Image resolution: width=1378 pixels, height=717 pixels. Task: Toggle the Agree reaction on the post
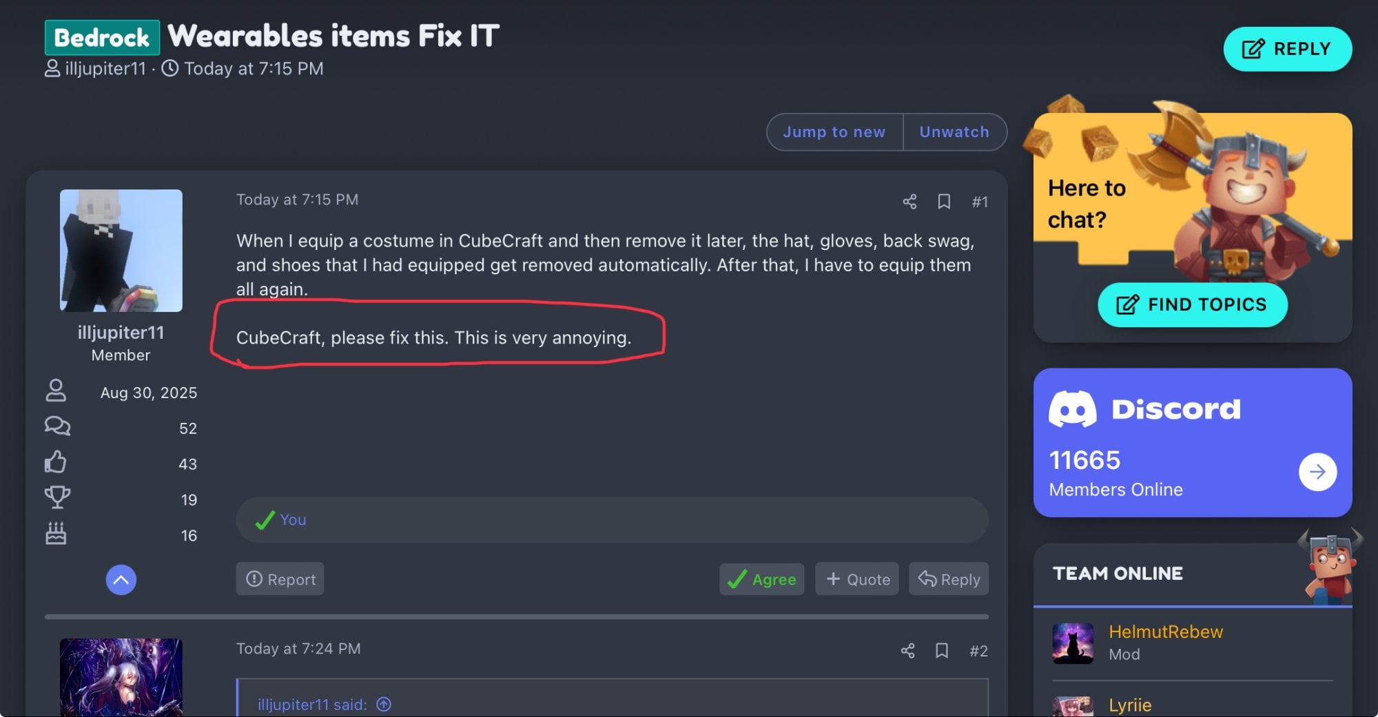pos(761,579)
